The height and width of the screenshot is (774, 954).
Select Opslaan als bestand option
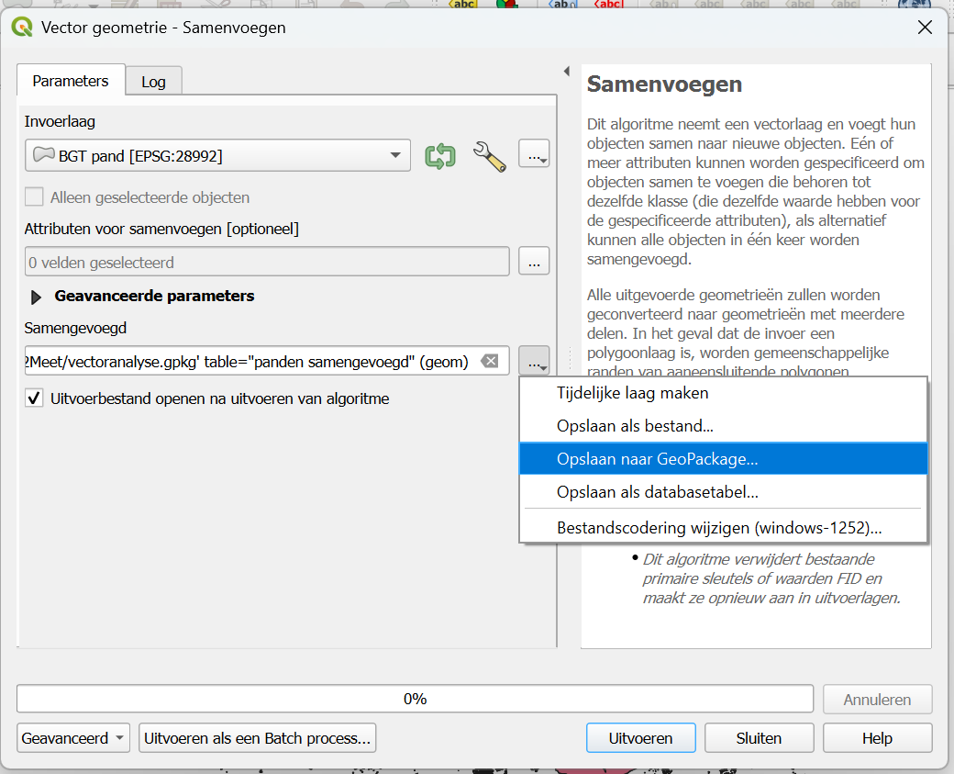point(635,426)
